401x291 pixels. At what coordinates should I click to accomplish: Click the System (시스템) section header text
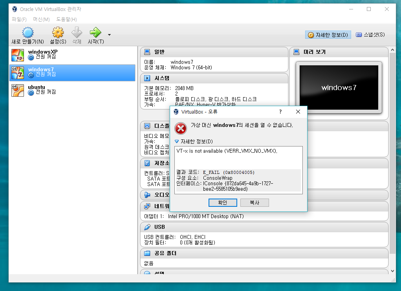(162, 78)
